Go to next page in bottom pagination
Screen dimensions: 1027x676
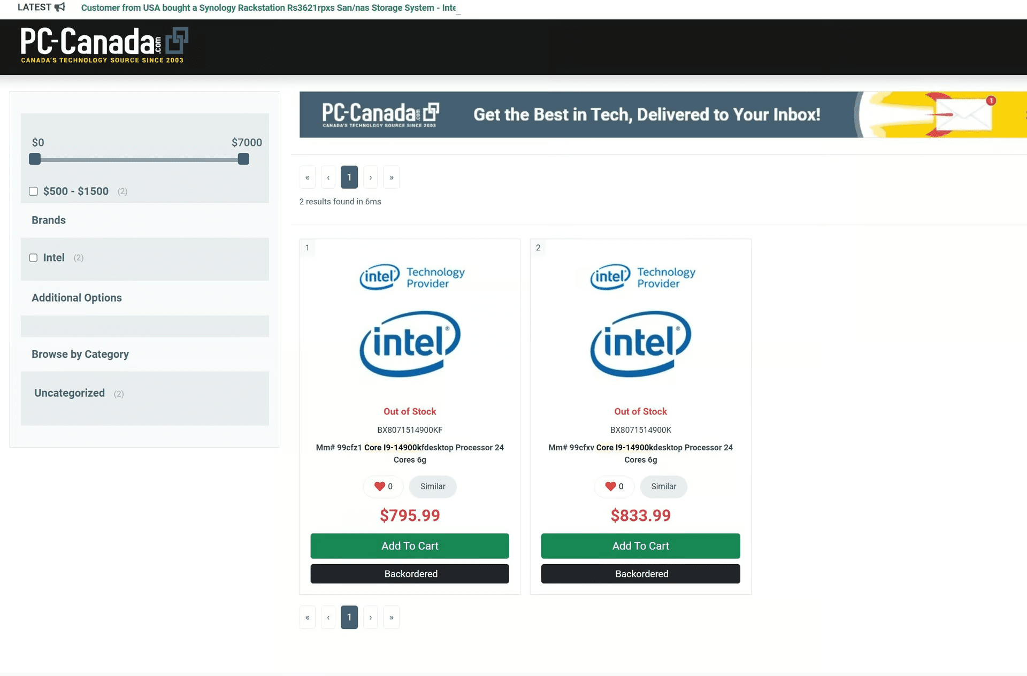pos(370,618)
